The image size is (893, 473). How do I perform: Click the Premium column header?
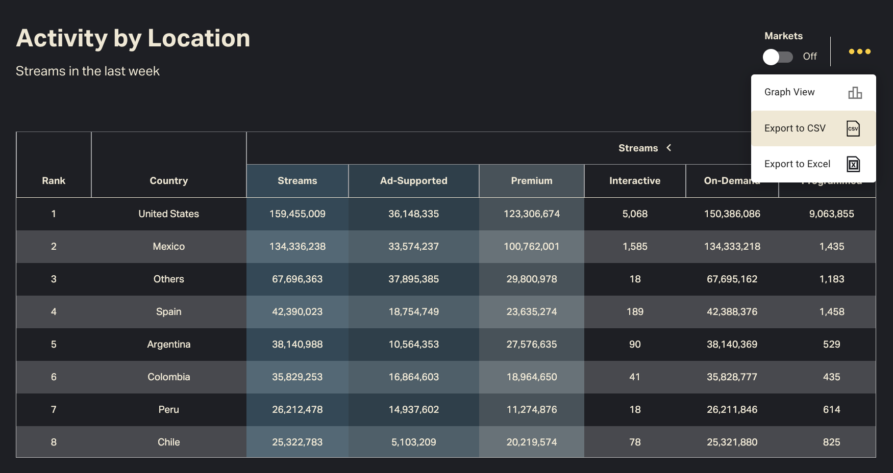531,180
